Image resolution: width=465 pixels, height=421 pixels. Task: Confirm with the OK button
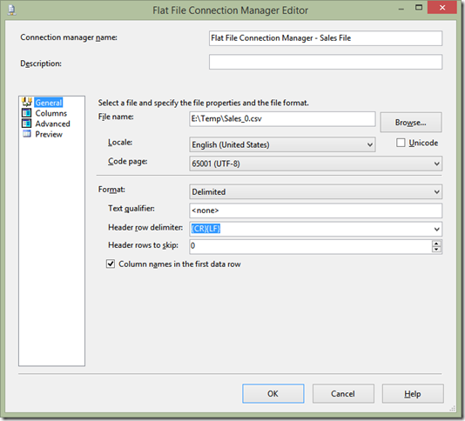pos(273,394)
